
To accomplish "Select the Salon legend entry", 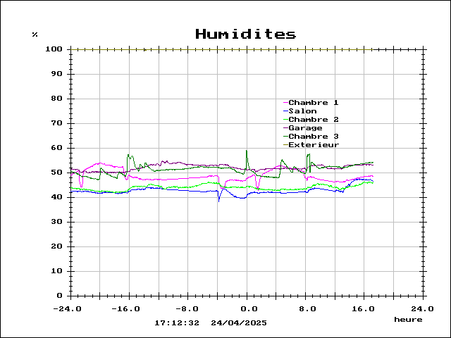I will [x=302, y=111].
